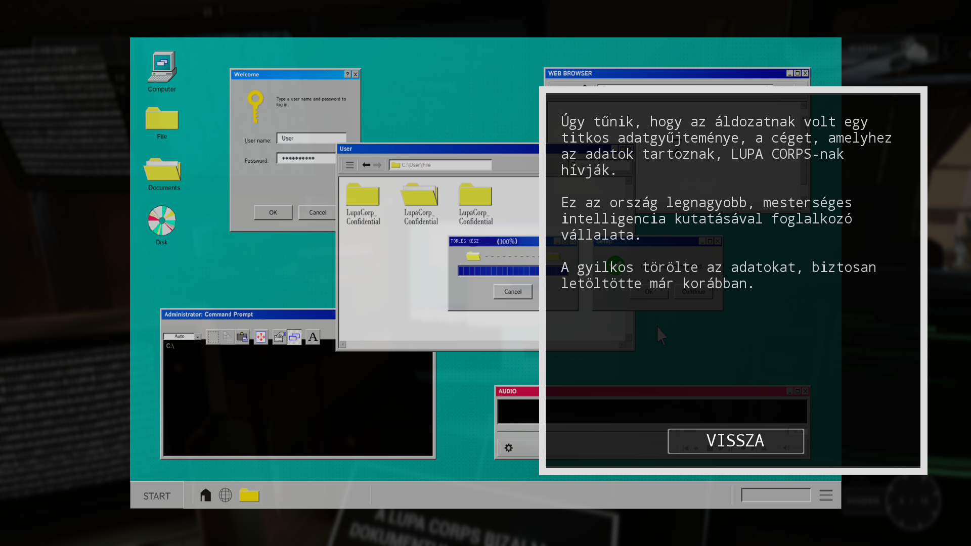The width and height of the screenshot is (971, 546).
Task: Click the taskbar hamburger menu icon
Action: click(826, 495)
